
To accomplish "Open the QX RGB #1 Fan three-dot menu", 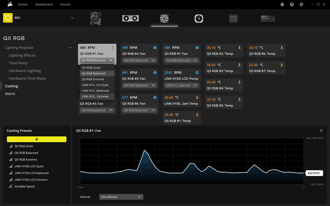I will pyautogui.click(x=113, y=48).
